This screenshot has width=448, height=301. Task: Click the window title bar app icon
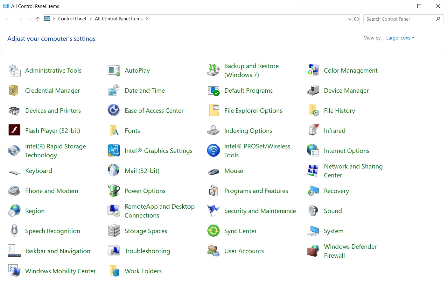coord(6,6)
